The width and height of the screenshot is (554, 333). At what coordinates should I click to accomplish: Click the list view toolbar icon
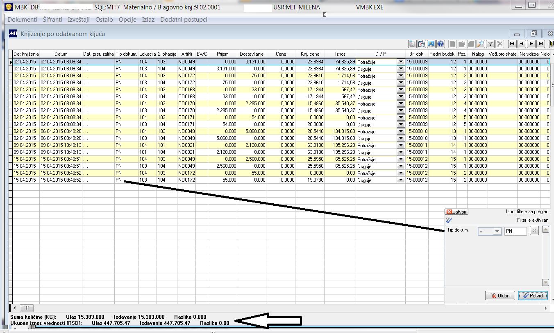(412, 44)
